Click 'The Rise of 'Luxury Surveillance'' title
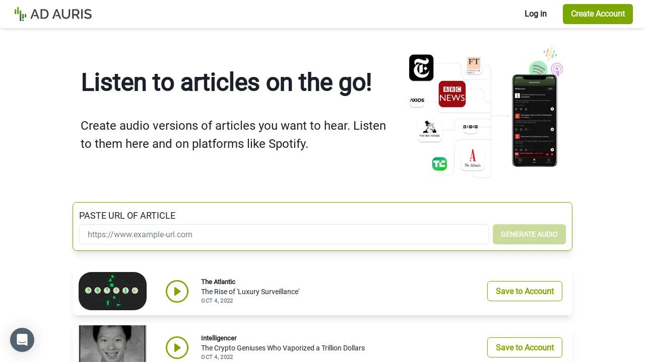The height and width of the screenshot is (362, 645). pos(250,292)
